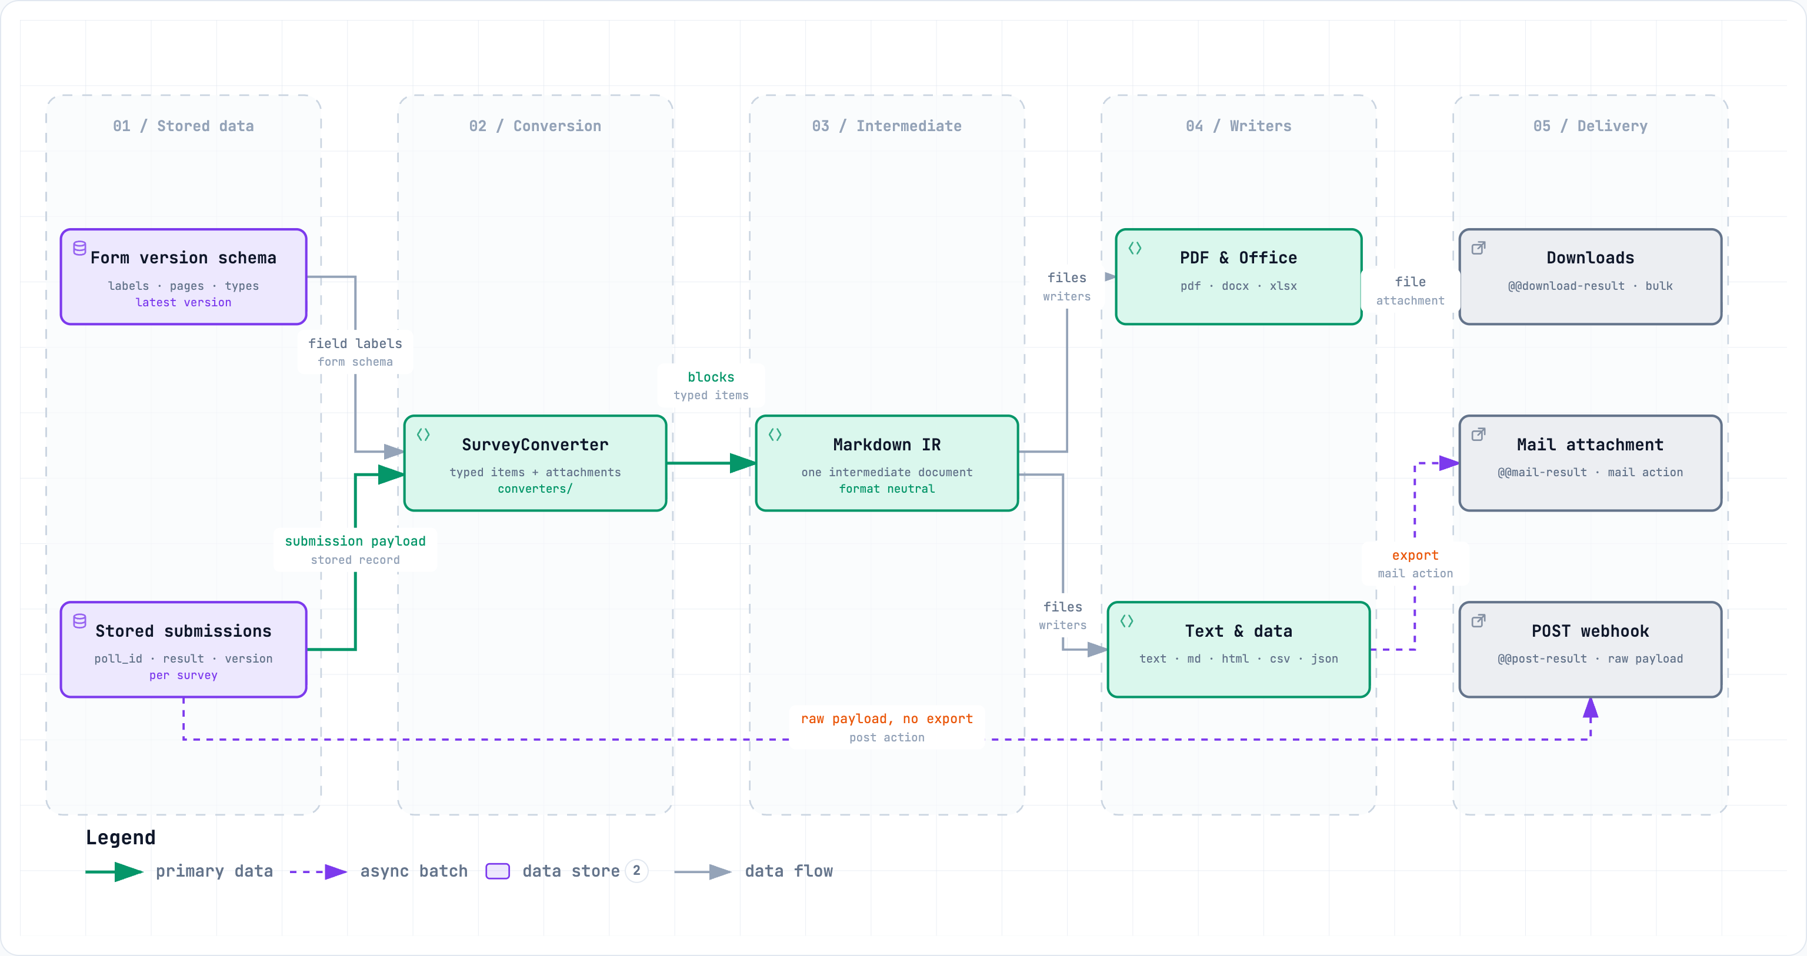
Task: Click the latest version text
Action: [183, 302]
